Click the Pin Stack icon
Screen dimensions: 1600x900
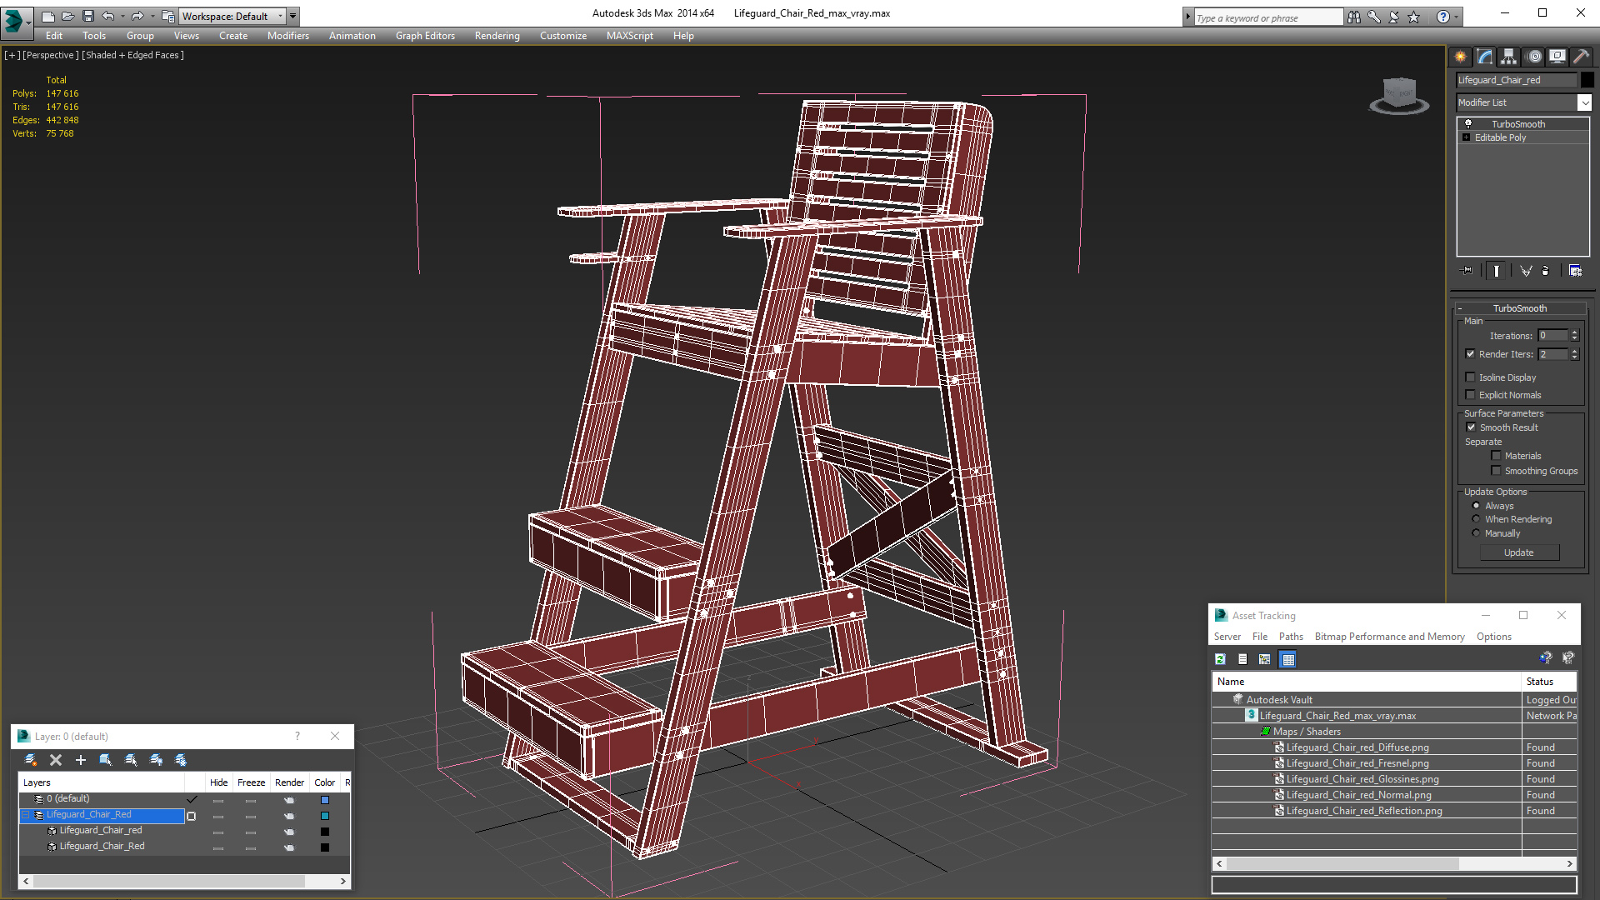coord(1467,271)
